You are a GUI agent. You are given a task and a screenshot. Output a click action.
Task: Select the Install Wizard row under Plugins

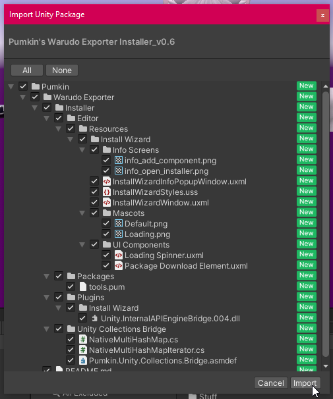click(x=163, y=308)
